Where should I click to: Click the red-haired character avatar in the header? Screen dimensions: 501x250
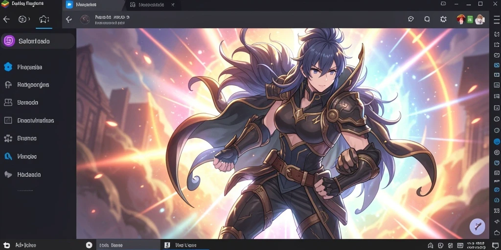[x=461, y=19]
